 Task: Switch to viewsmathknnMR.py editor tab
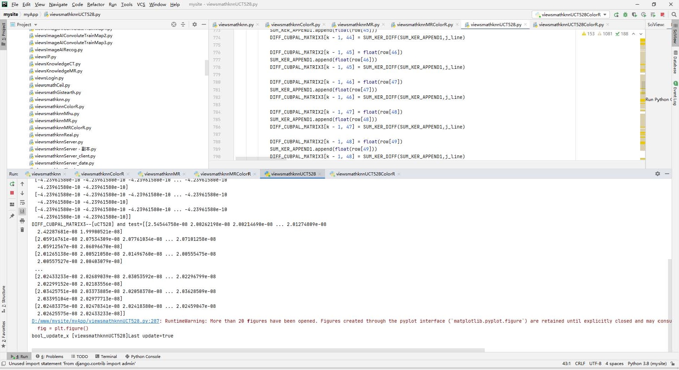[x=358, y=24]
